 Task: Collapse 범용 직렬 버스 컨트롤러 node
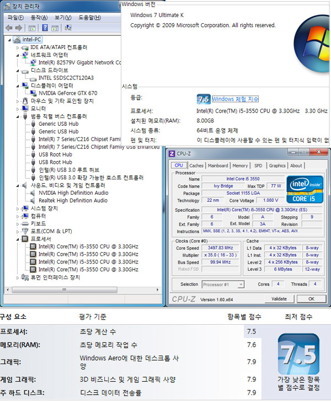click(18, 117)
